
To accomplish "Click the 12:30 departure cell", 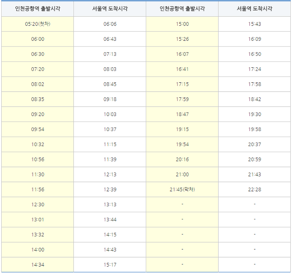I will pos(38,205).
